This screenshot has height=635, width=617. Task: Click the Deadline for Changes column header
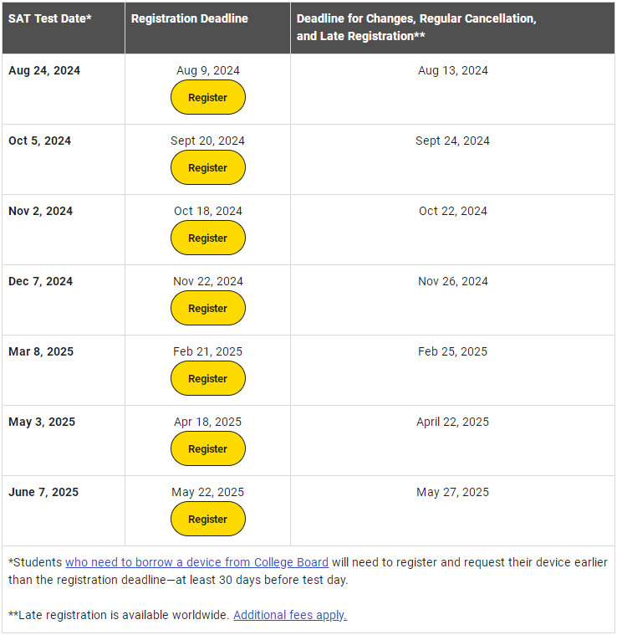[452, 28]
